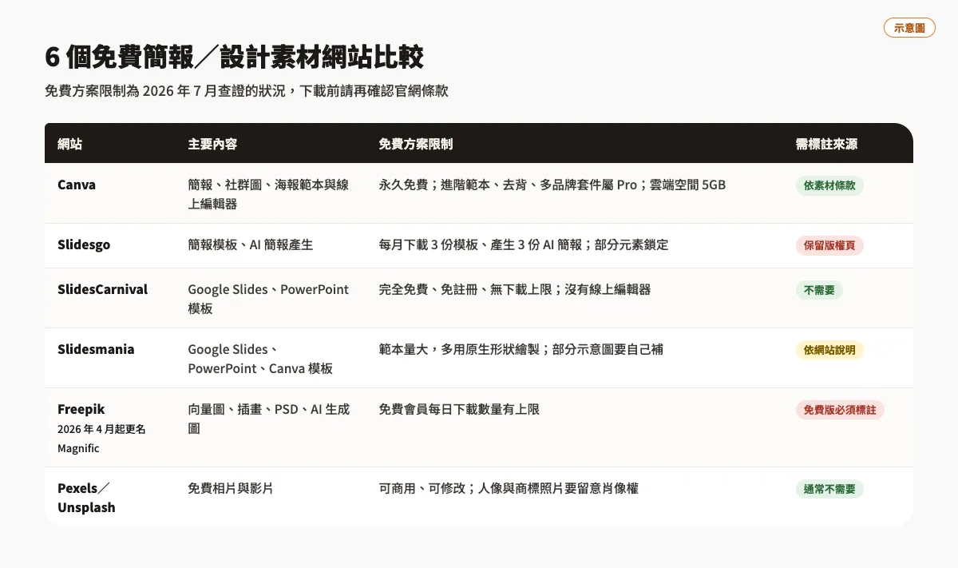The image size is (958, 568).
Task: Click the limit text 每月下載 3 份模板
Action: pyautogui.click(x=524, y=244)
